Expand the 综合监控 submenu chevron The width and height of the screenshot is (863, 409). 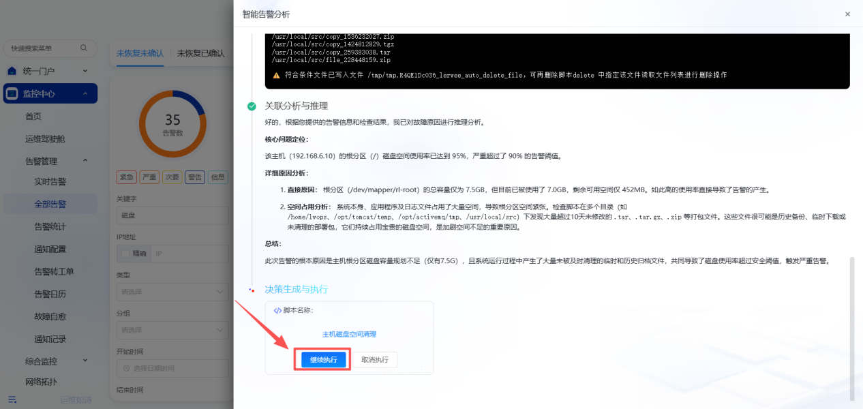pos(85,361)
